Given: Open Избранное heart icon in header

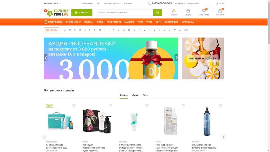Looking at the screenshot, I should 204,11.
